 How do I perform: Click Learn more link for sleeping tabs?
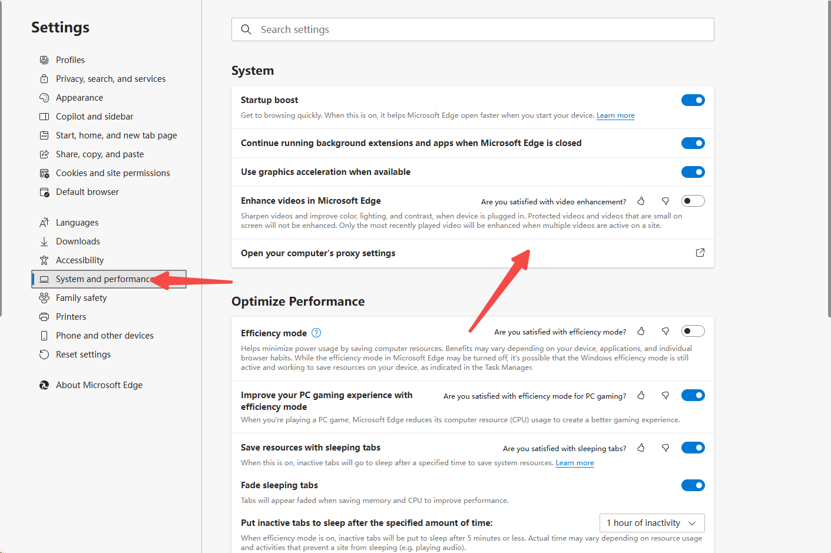click(575, 463)
